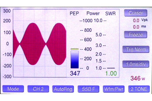Open the Mode menu
This screenshot has height=101, width=152.
coord(13,89)
